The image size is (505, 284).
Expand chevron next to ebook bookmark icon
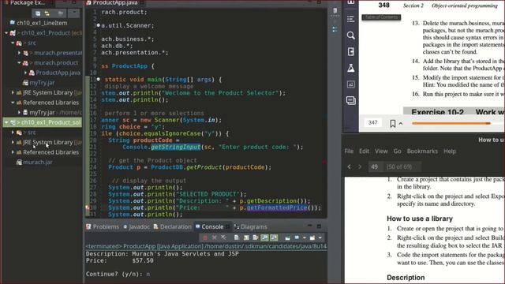click(401, 123)
